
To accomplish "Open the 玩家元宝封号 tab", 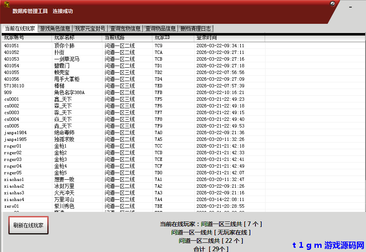I will pos(90,29).
